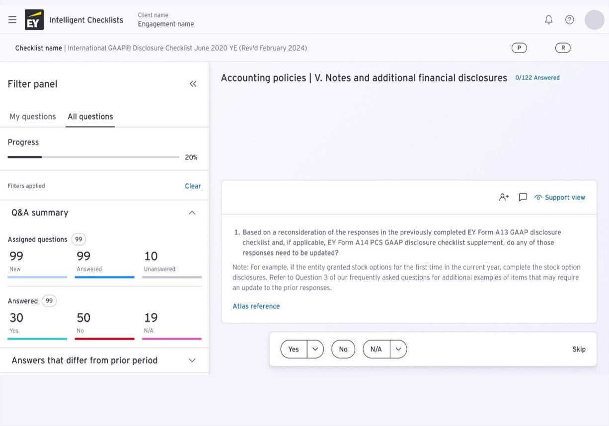Open the N/A answer dropdown arrow
This screenshot has width=609, height=426.
pos(398,349)
